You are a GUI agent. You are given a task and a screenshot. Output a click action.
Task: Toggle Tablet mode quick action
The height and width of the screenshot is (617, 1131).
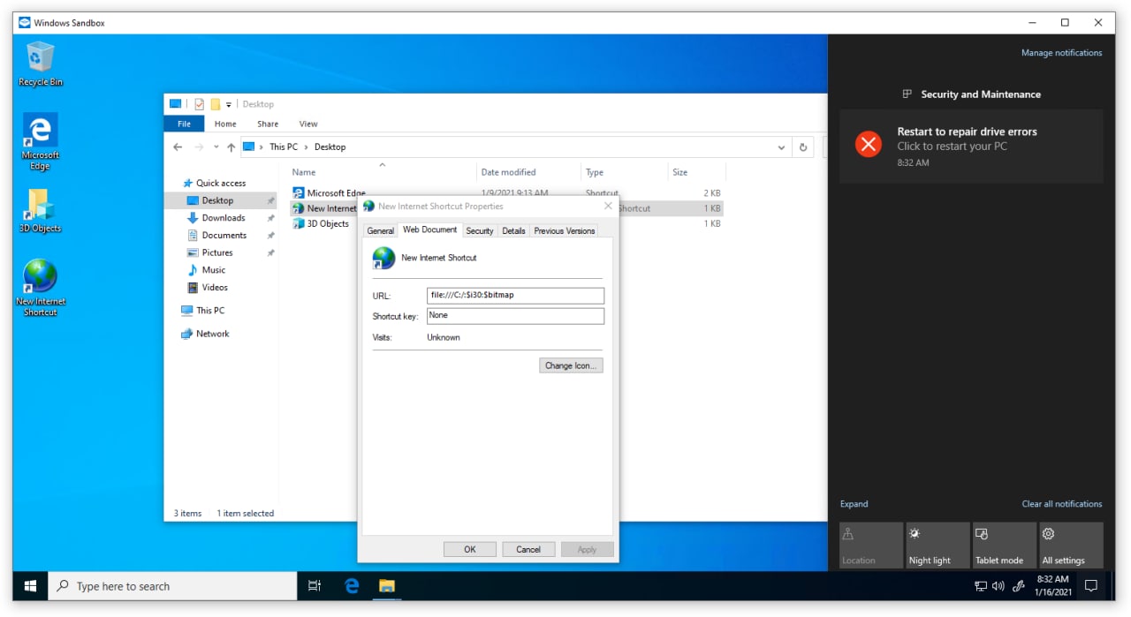1004,546
